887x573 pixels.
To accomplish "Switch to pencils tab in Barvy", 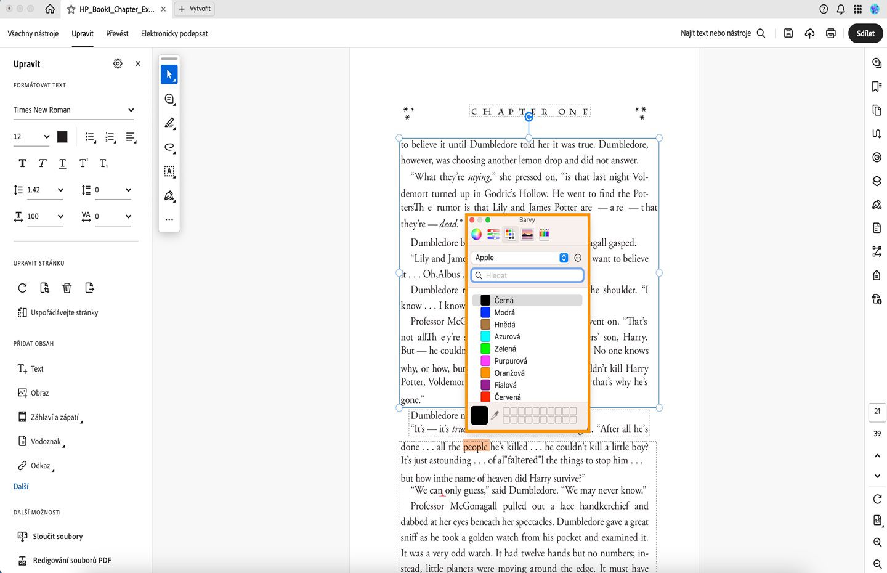I will point(545,234).
